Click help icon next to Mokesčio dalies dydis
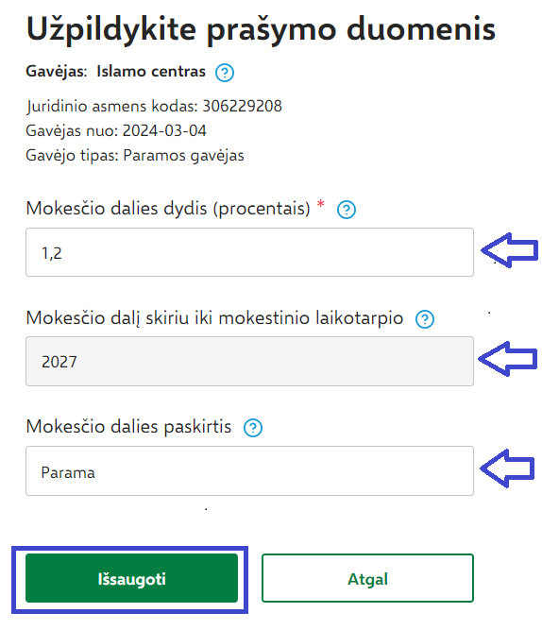Screen dimensions: 542x630 (346, 210)
